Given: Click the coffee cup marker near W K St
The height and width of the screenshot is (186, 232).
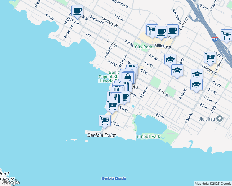Looking at the screenshot, I should pyautogui.click(x=77, y=11).
